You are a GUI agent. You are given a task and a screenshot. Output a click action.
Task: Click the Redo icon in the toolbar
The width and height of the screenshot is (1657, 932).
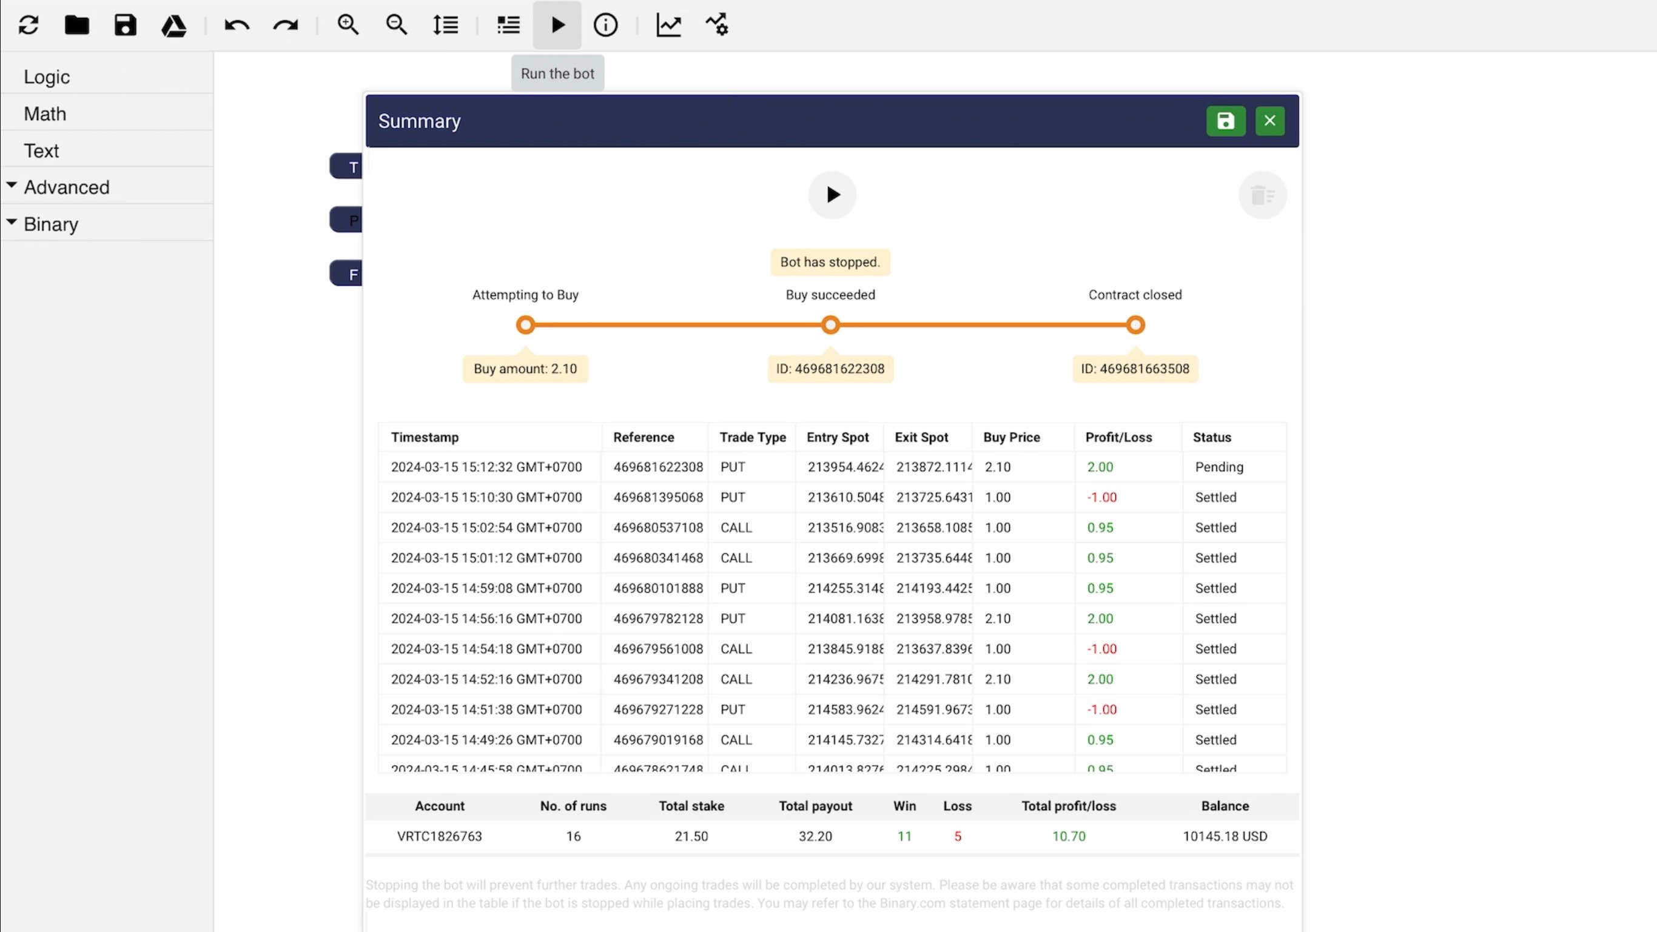(285, 25)
